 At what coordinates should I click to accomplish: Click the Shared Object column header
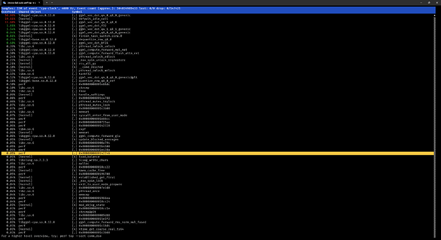(29, 12)
